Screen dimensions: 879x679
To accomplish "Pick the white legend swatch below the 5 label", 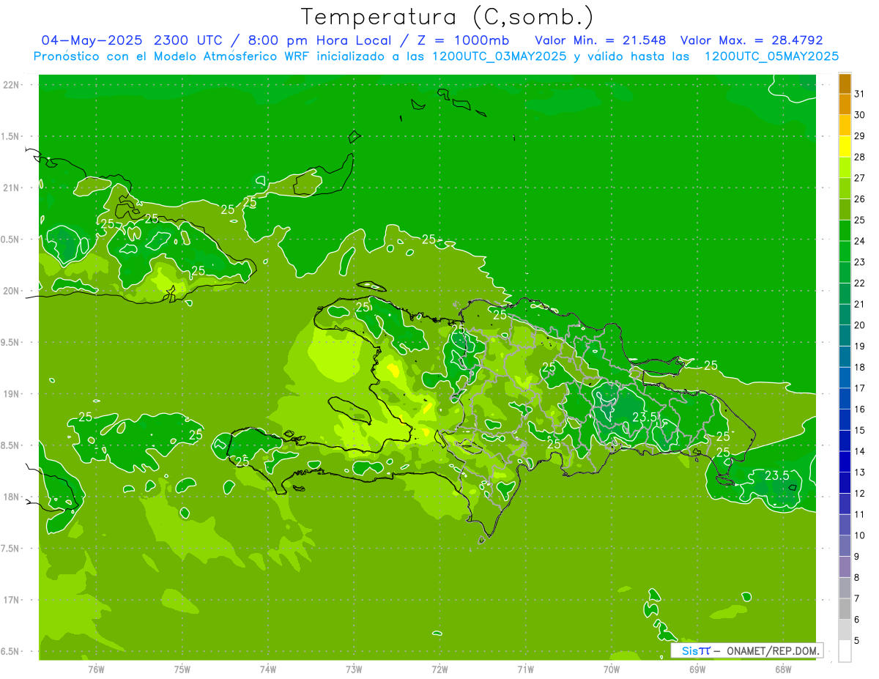I will (x=845, y=651).
